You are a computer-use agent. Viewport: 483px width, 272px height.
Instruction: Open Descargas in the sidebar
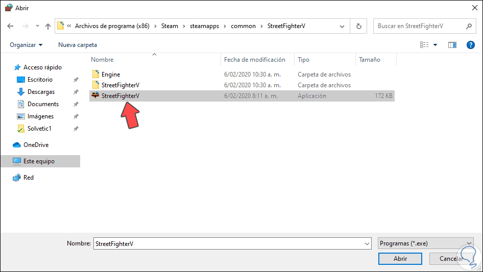tap(41, 92)
